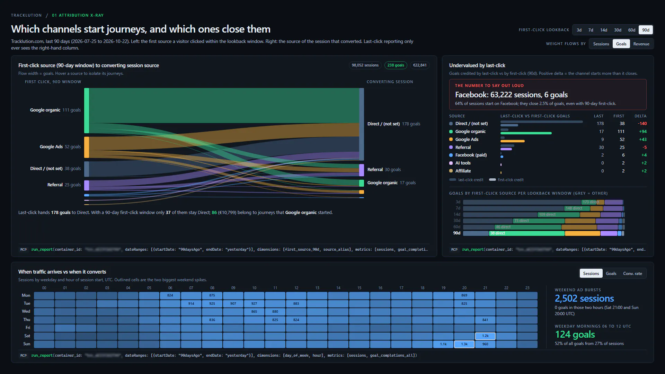
Task: Weight flows by Sessions
Action: (601, 44)
